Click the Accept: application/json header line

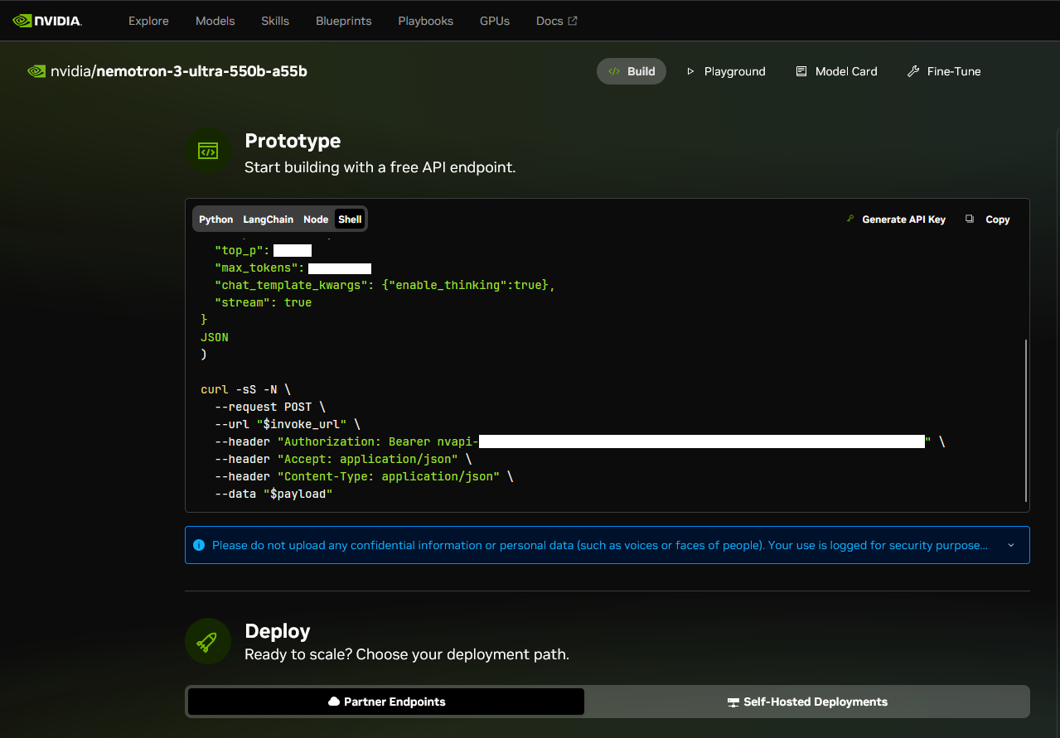point(343,459)
